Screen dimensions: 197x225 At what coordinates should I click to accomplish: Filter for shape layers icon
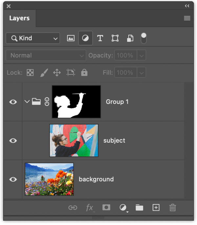[x=115, y=38]
